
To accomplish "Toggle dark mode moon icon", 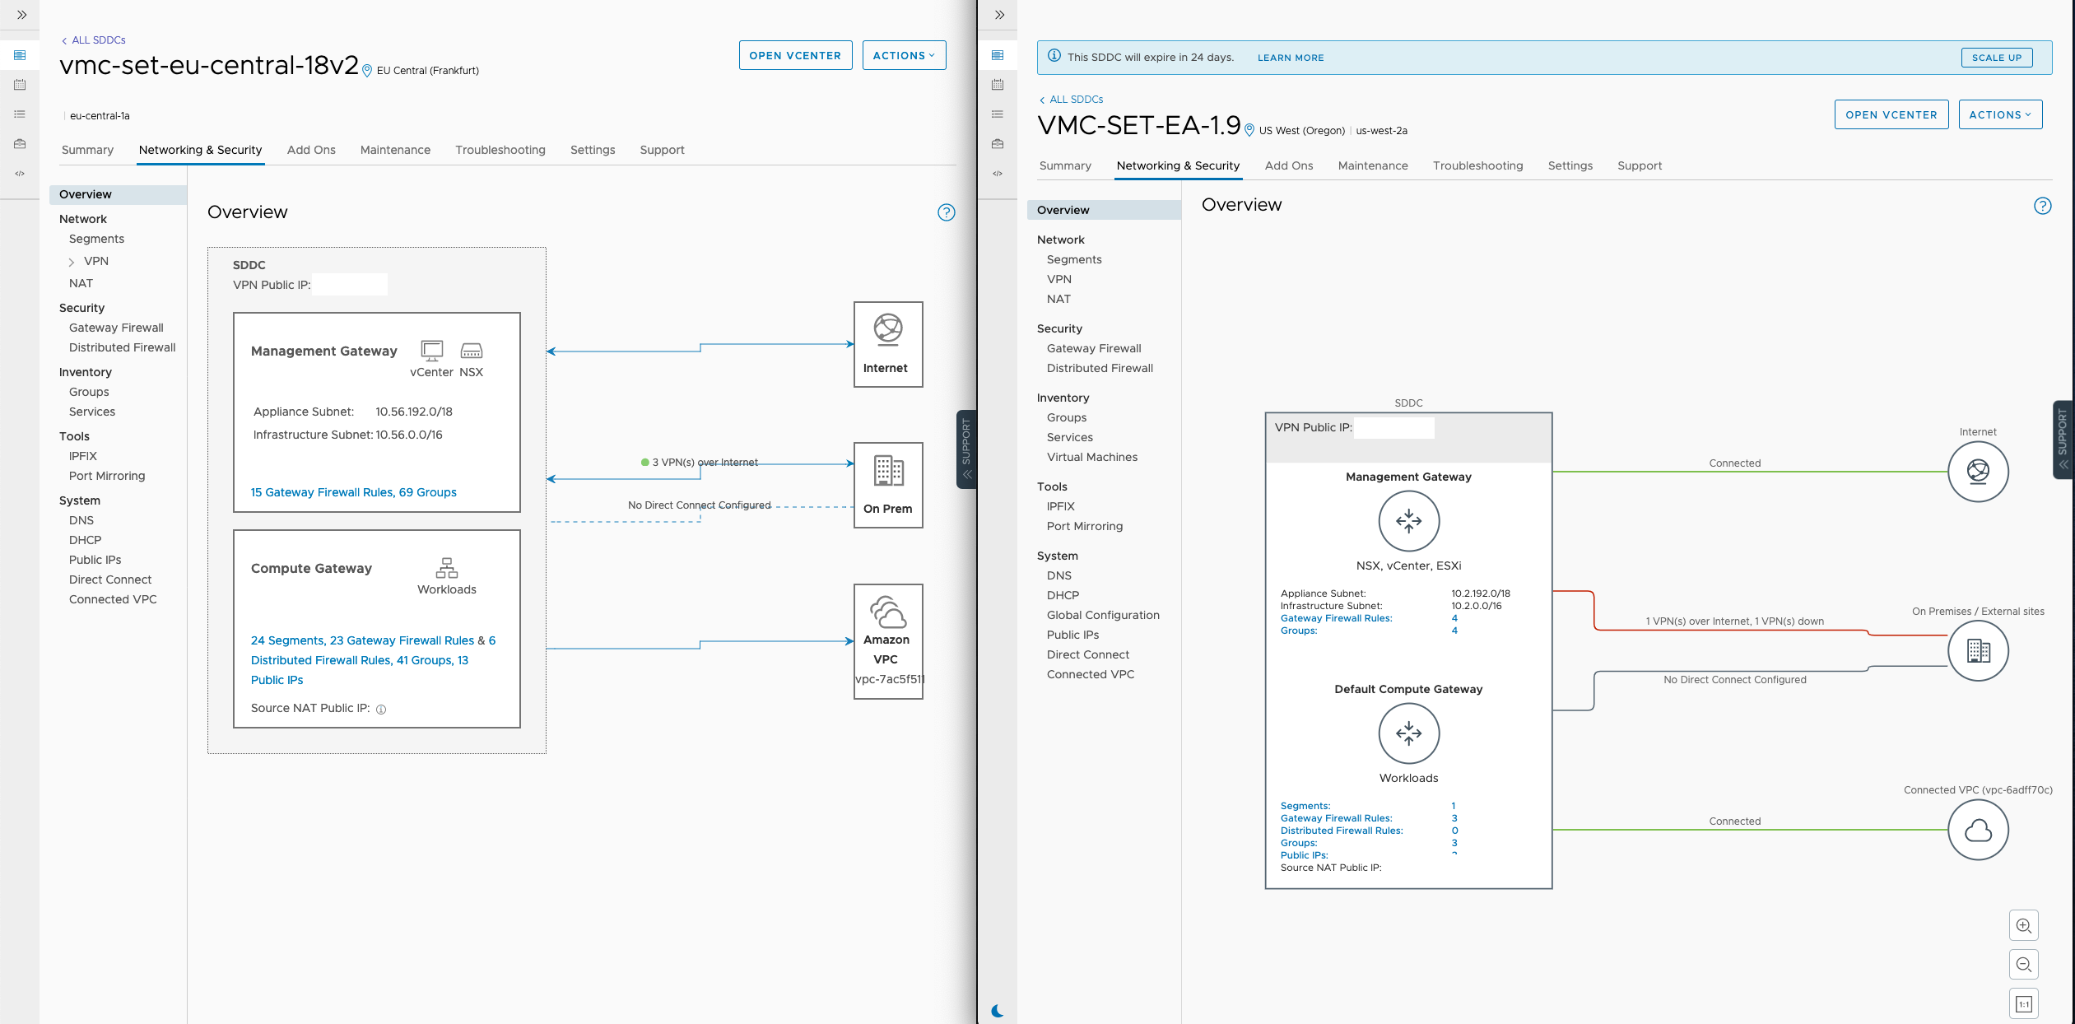I will tap(998, 1011).
